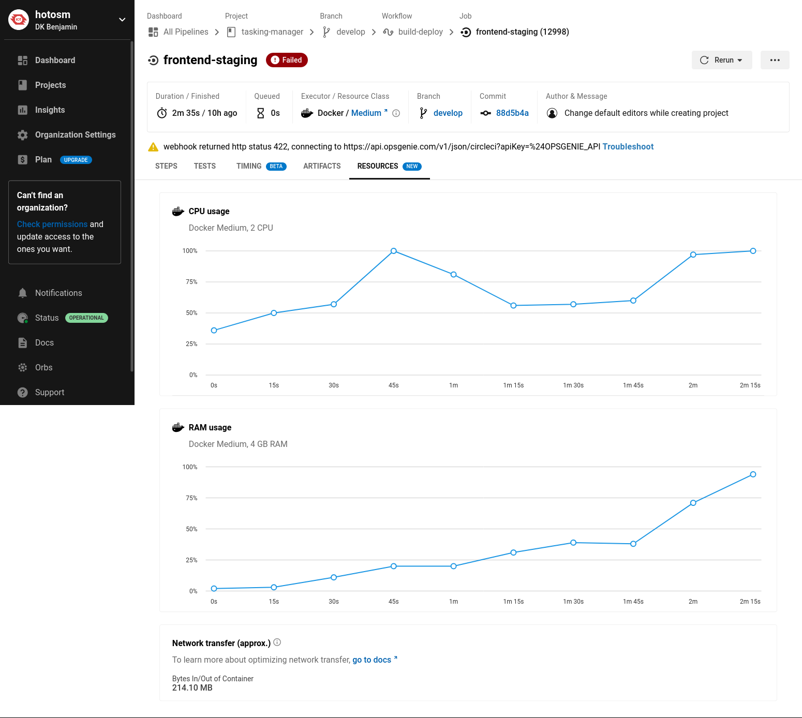This screenshot has height=718, width=802.
Task: Click the Support question mark icon
Action: [23, 392]
